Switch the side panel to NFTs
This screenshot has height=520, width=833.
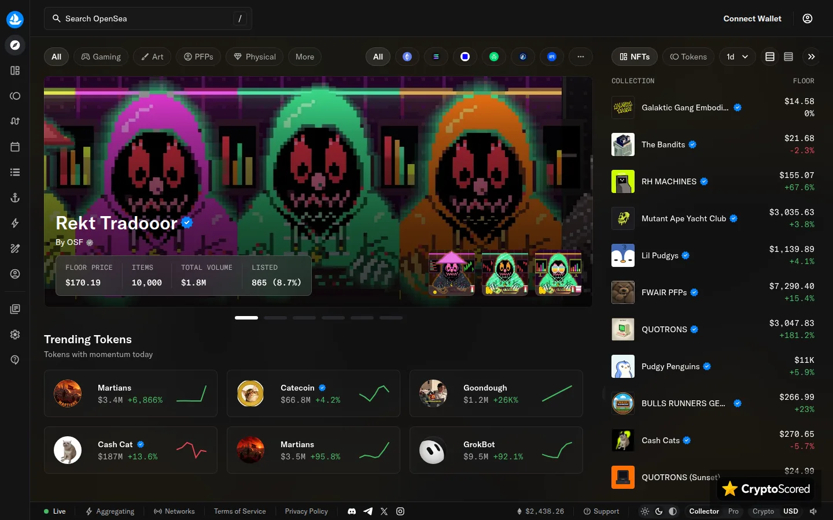(x=635, y=57)
